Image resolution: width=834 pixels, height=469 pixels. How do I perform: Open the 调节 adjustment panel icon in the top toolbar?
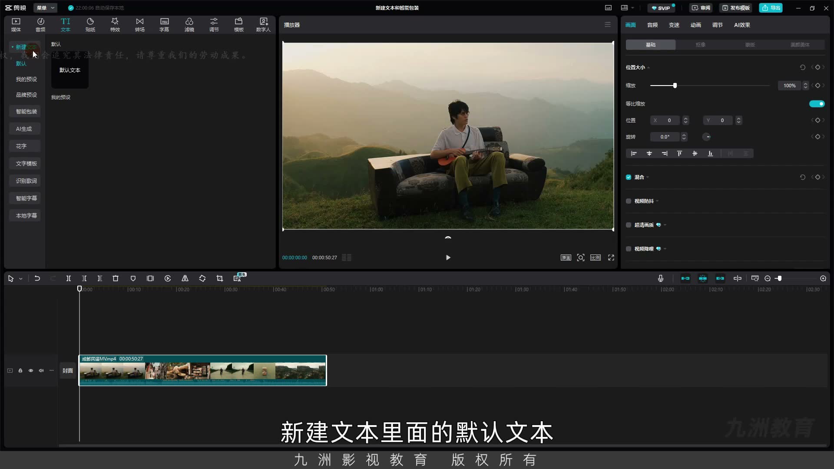click(214, 25)
